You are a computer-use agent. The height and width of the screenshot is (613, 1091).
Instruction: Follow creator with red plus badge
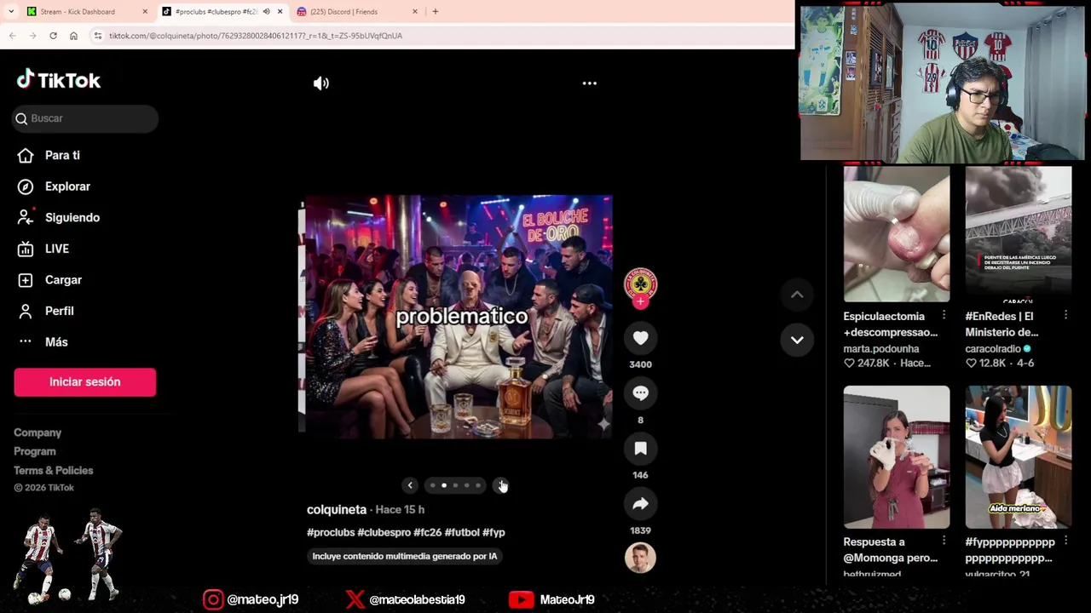click(x=640, y=301)
